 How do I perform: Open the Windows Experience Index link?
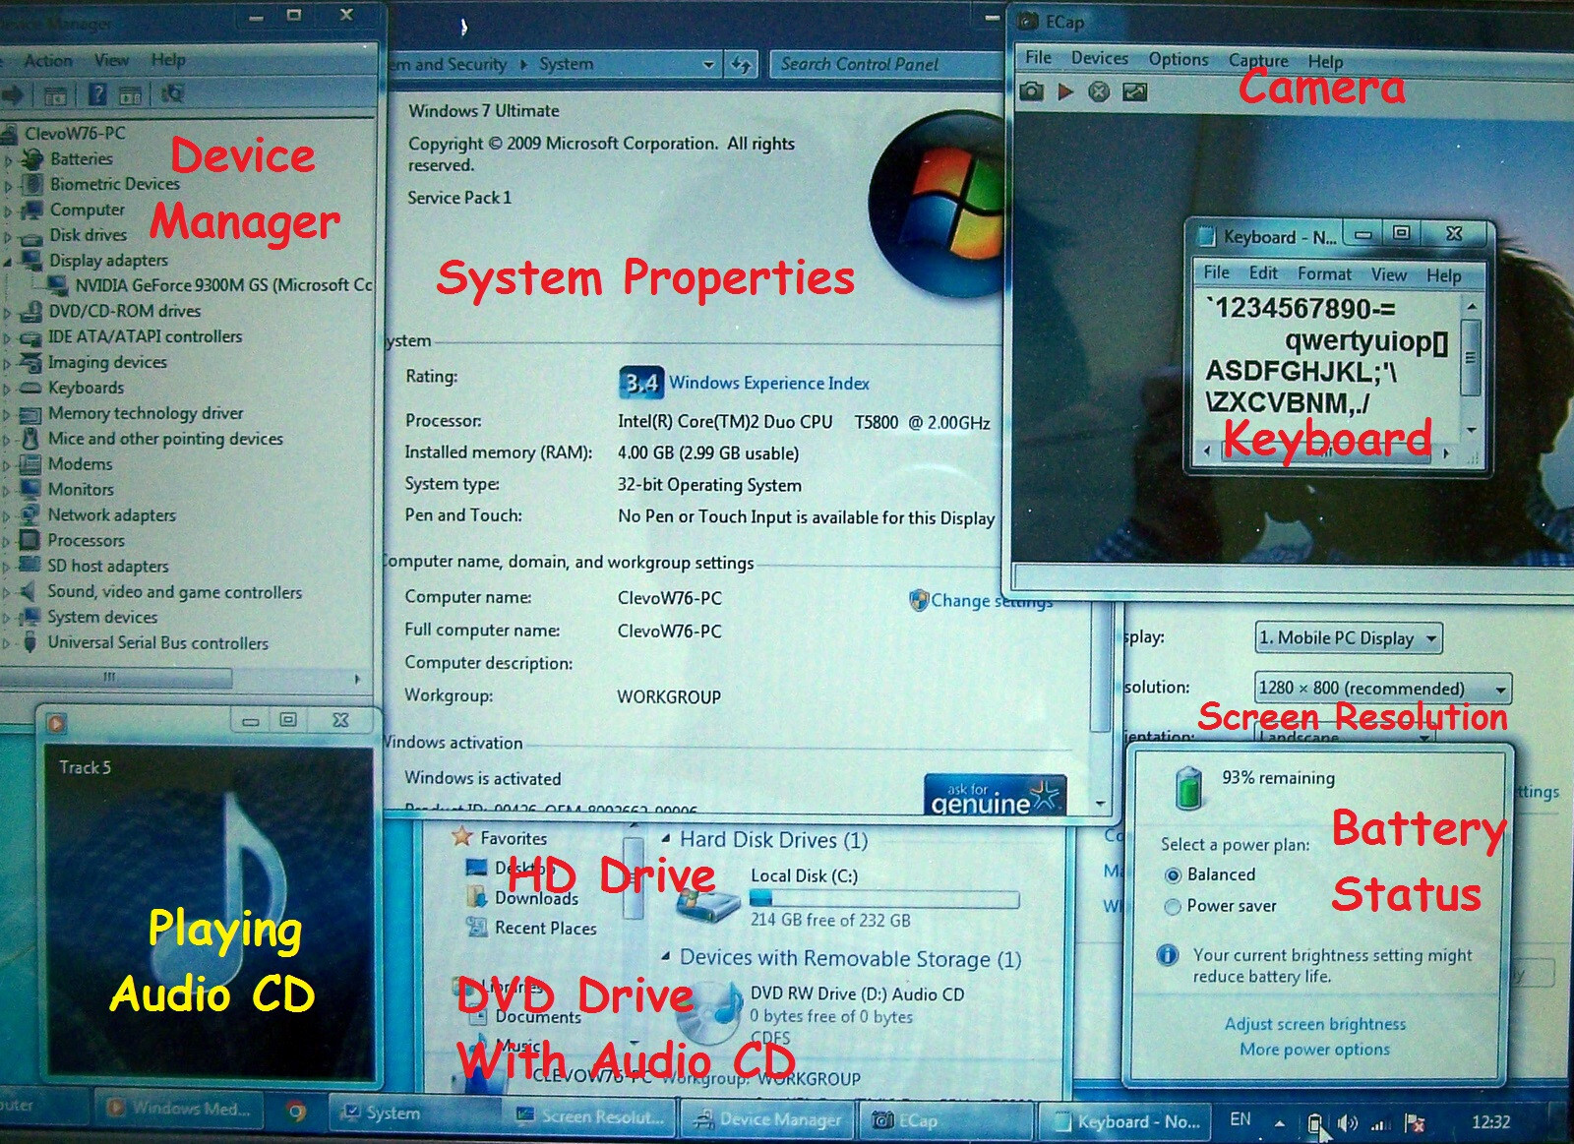pyautogui.click(x=769, y=383)
